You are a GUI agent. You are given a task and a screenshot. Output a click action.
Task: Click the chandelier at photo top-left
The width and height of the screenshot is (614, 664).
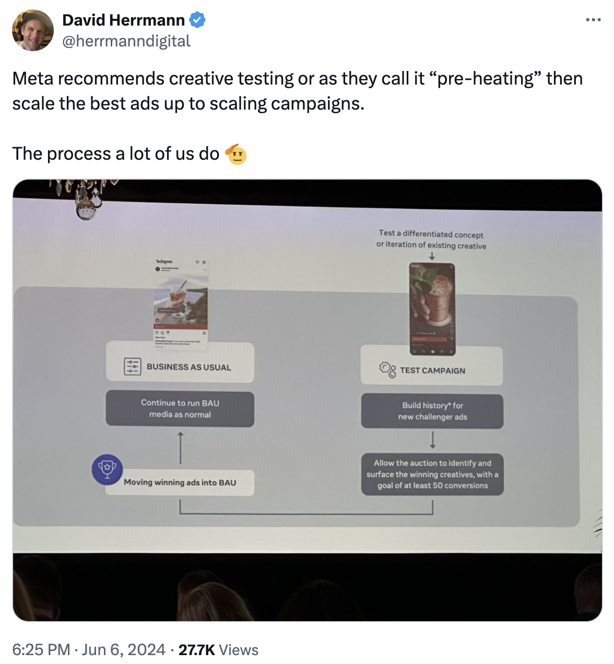(x=86, y=198)
